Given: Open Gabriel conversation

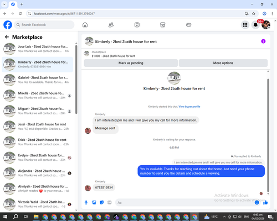Looking at the screenshot, I should tap(37, 80).
